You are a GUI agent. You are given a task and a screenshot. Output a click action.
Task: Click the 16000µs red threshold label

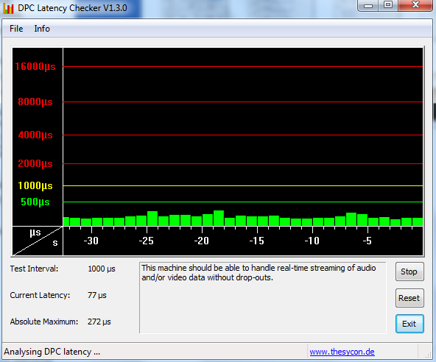tap(35, 66)
